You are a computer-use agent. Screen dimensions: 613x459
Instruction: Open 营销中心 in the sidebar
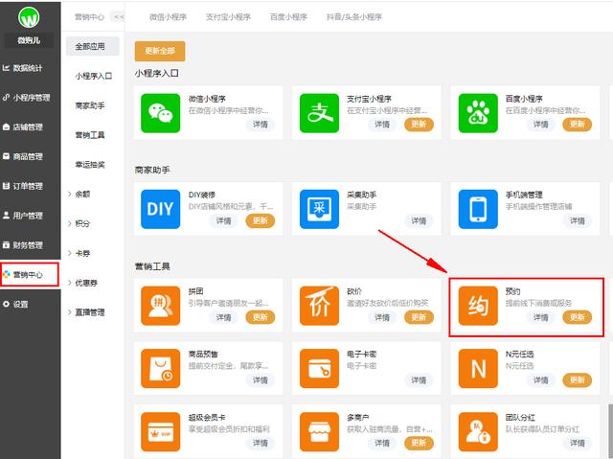(30, 274)
